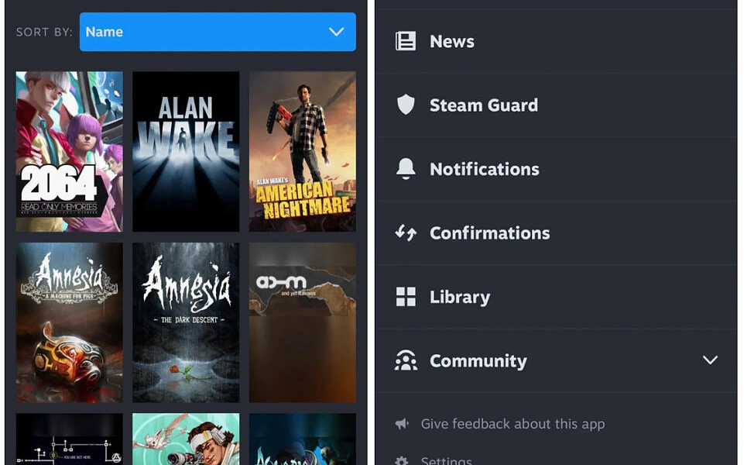The width and height of the screenshot is (744, 465).
Task: Click the SORT BY label
Action: pyautogui.click(x=44, y=32)
